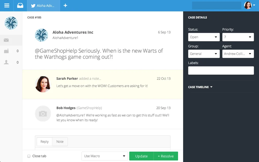The height and width of the screenshot is (162, 259).
Task: Select the envelope messages sidebar icon
Action: pos(6,40)
